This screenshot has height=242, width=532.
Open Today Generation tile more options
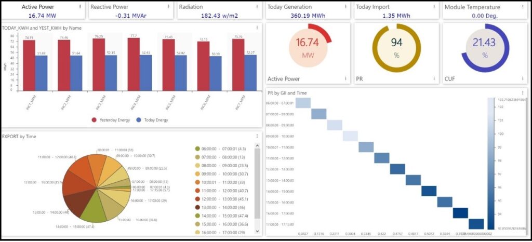(346, 7)
